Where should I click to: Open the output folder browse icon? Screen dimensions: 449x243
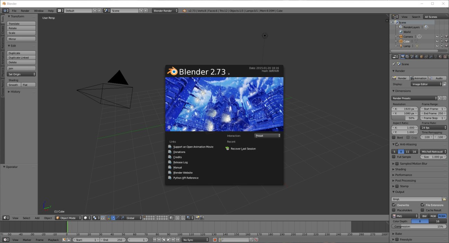tap(444, 199)
